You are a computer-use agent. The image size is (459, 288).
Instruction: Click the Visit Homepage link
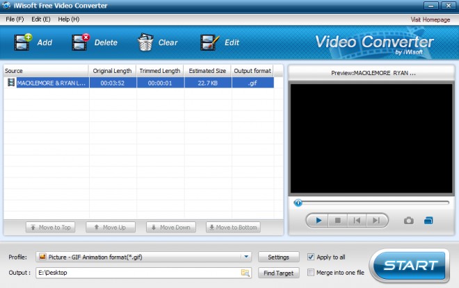tap(430, 19)
